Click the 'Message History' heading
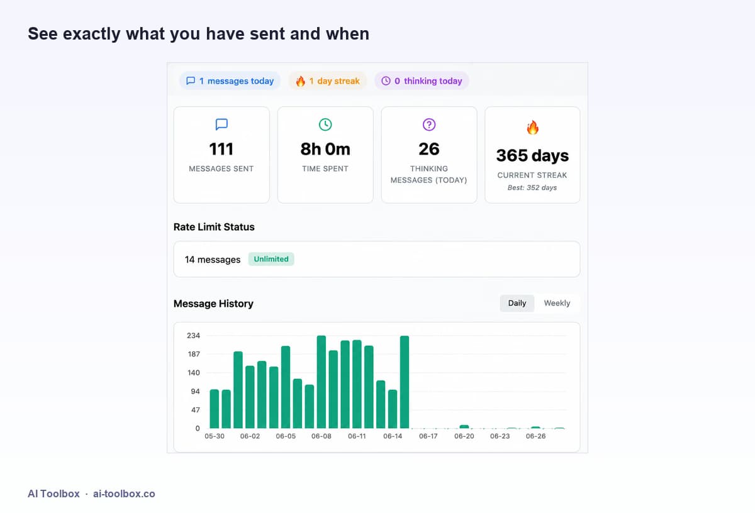 (213, 304)
